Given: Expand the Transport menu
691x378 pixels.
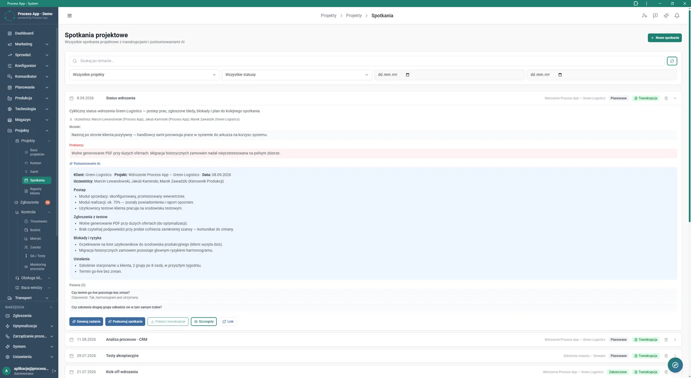Looking at the screenshot, I should tap(29, 298).
